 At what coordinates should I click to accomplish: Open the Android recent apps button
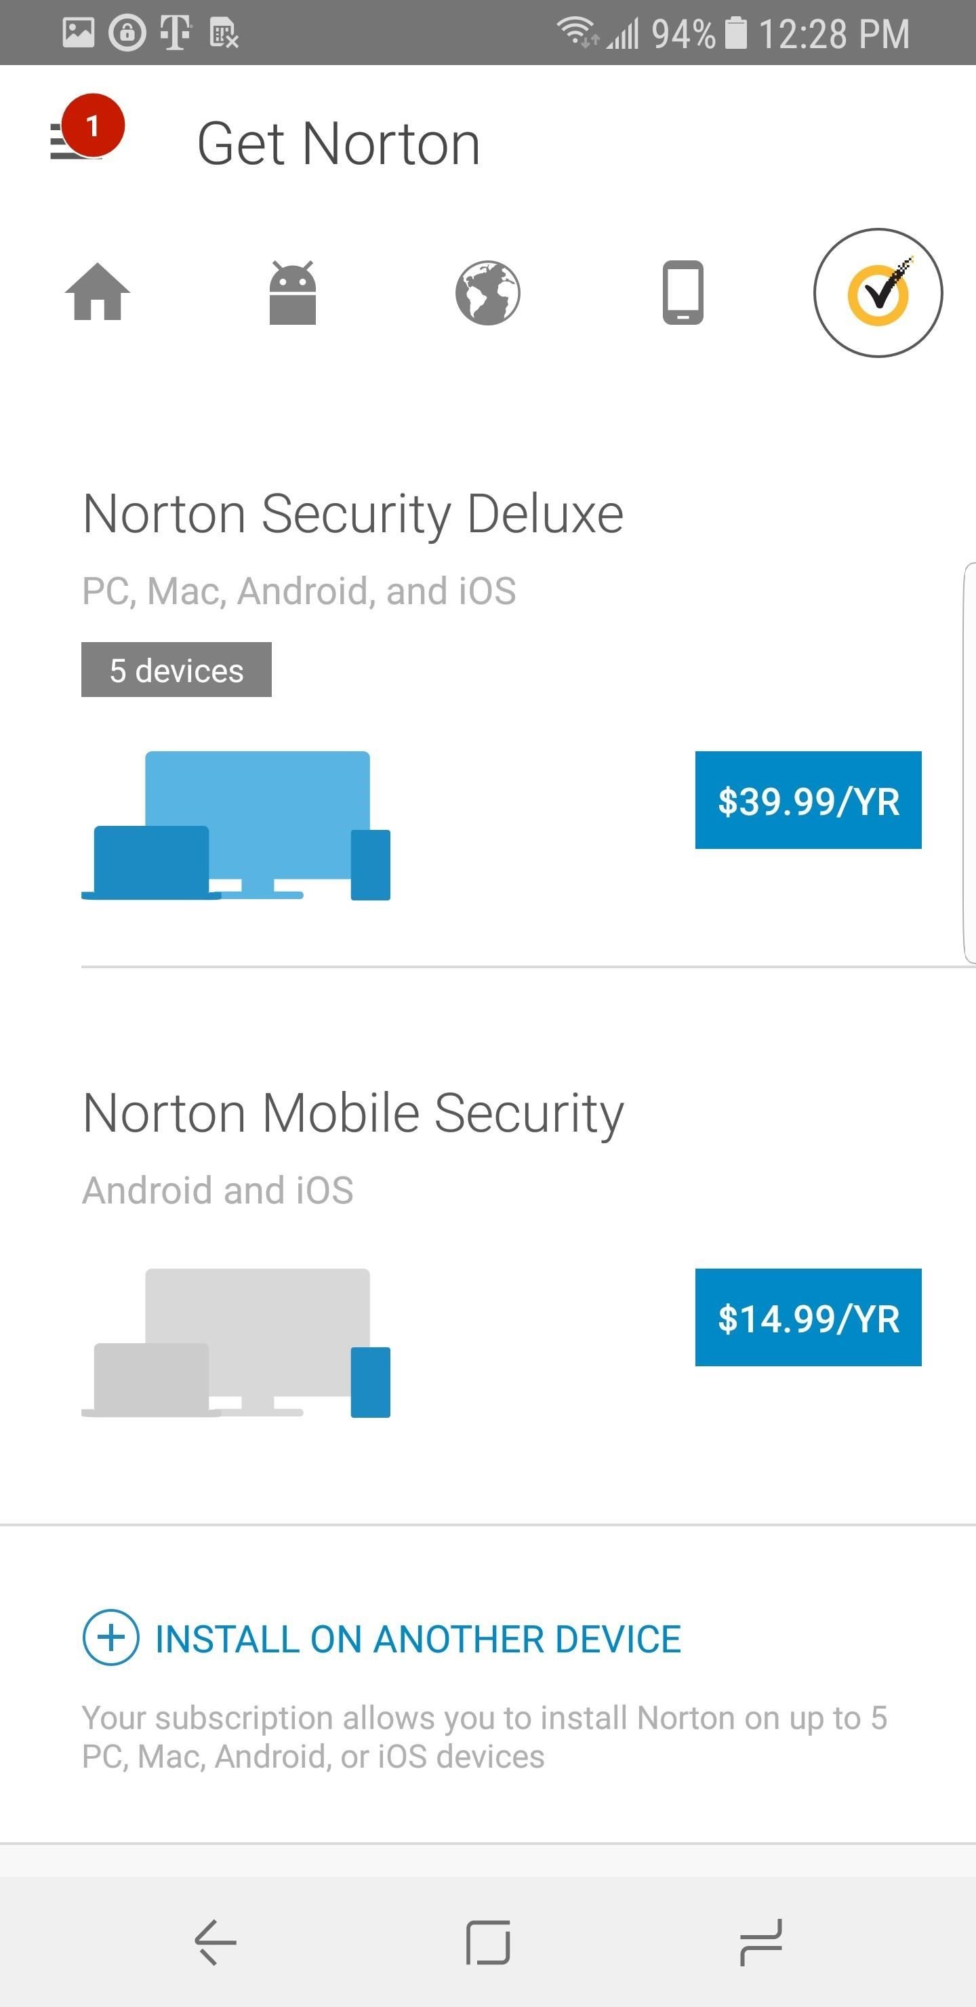760,1943
